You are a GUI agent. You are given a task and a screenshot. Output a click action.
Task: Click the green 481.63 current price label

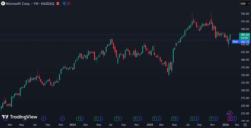point(245,36)
